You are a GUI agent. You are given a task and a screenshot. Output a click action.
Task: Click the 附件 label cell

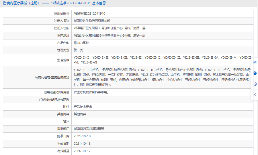click(37, 107)
